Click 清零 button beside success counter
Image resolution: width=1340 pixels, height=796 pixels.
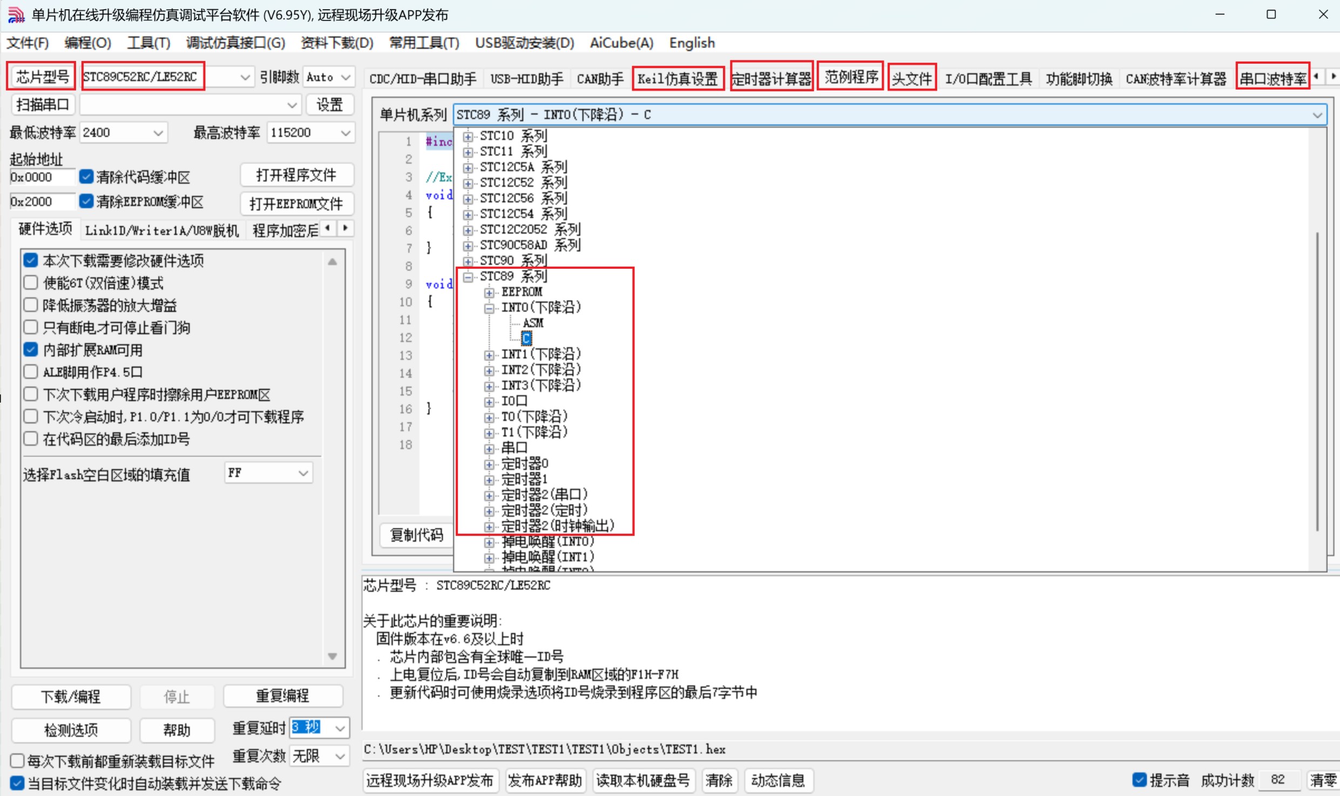[1323, 780]
